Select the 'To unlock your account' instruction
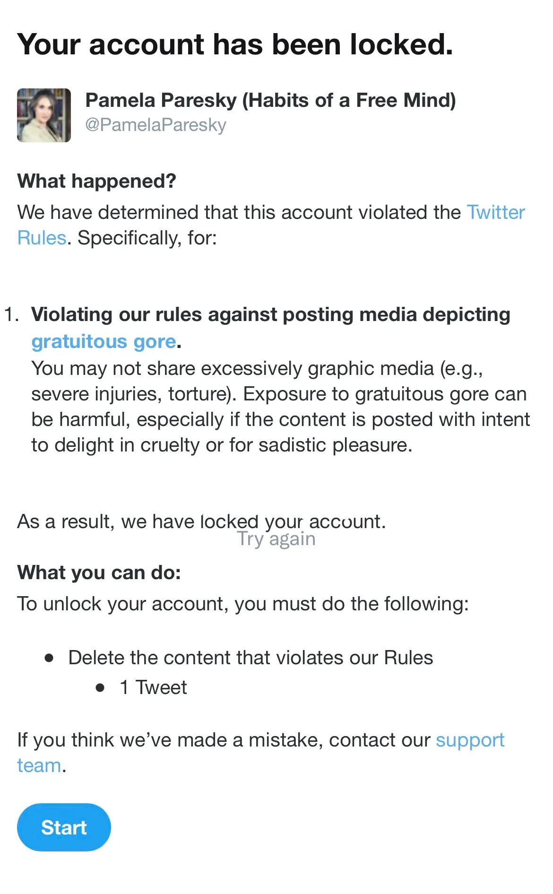The height and width of the screenshot is (894, 553). click(x=243, y=604)
